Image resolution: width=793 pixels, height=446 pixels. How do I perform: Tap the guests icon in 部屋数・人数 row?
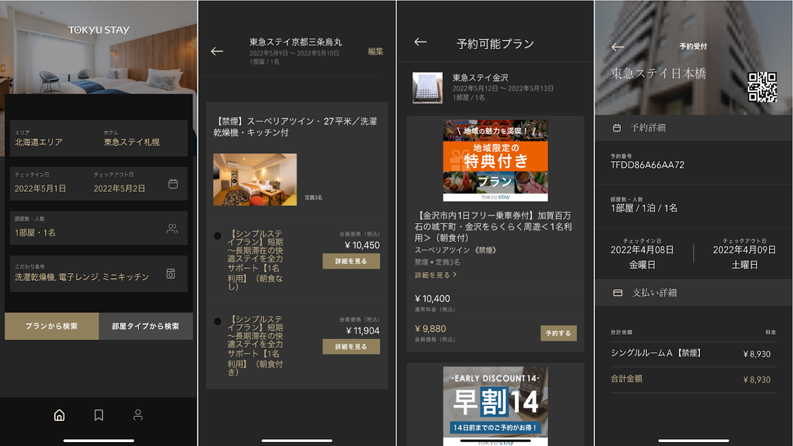pyautogui.click(x=172, y=229)
